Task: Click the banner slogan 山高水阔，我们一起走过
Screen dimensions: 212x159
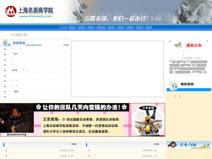Action: click(122, 19)
